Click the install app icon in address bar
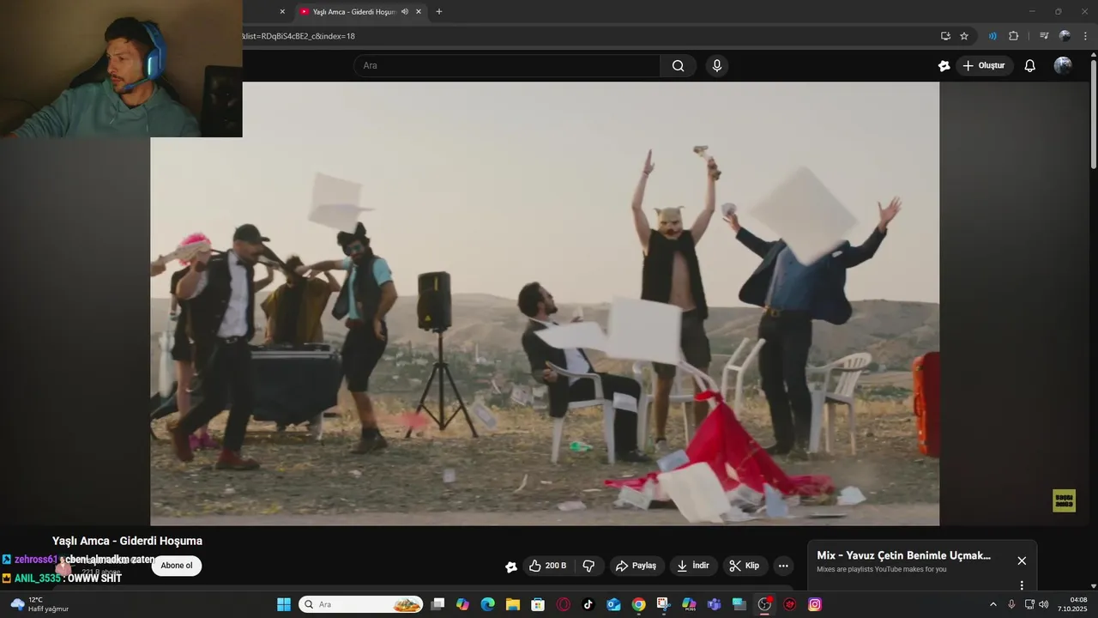The height and width of the screenshot is (618, 1098). point(945,36)
